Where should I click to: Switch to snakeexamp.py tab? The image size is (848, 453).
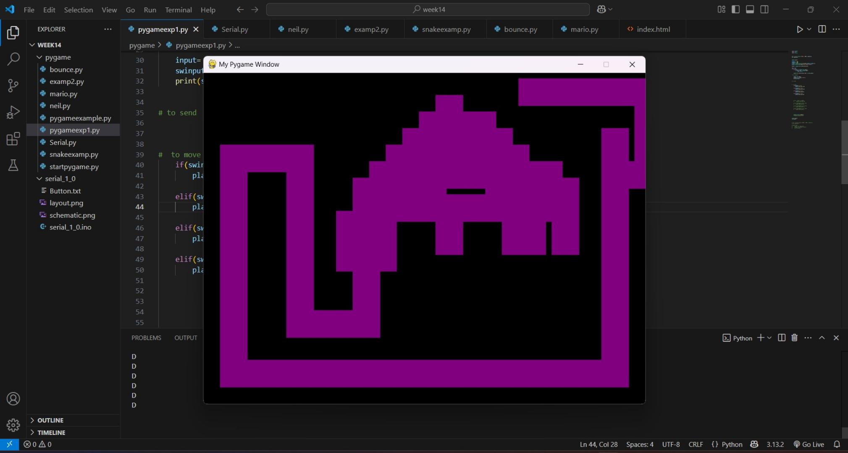(x=446, y=29)
